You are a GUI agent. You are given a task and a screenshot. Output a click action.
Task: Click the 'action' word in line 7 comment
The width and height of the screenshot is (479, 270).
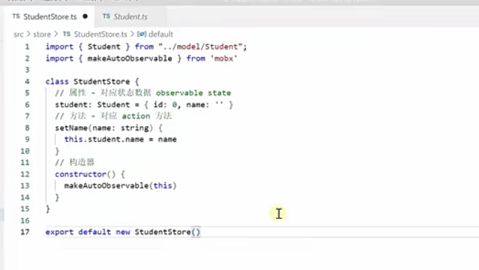point(136,116)
